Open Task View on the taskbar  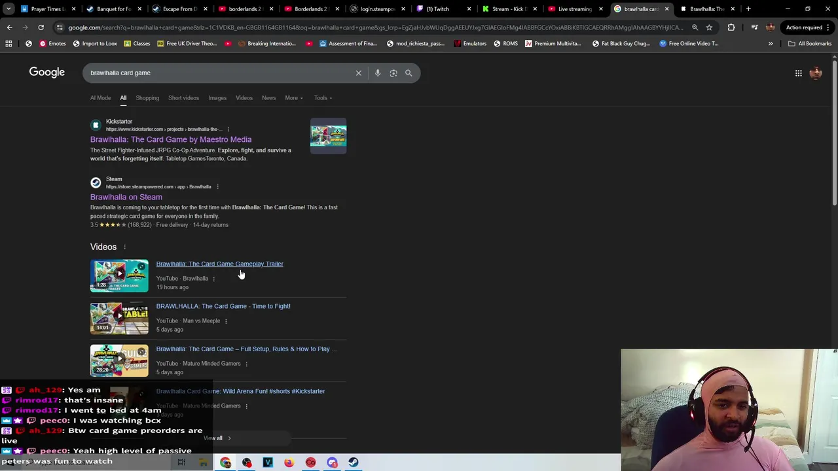click(x=181, y=462)
